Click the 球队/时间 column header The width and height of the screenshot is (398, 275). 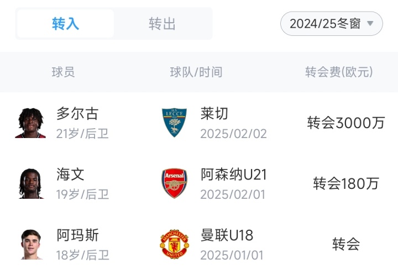tap(196, 72)
